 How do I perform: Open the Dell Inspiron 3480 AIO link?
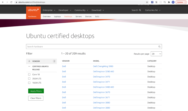point(103,87)
